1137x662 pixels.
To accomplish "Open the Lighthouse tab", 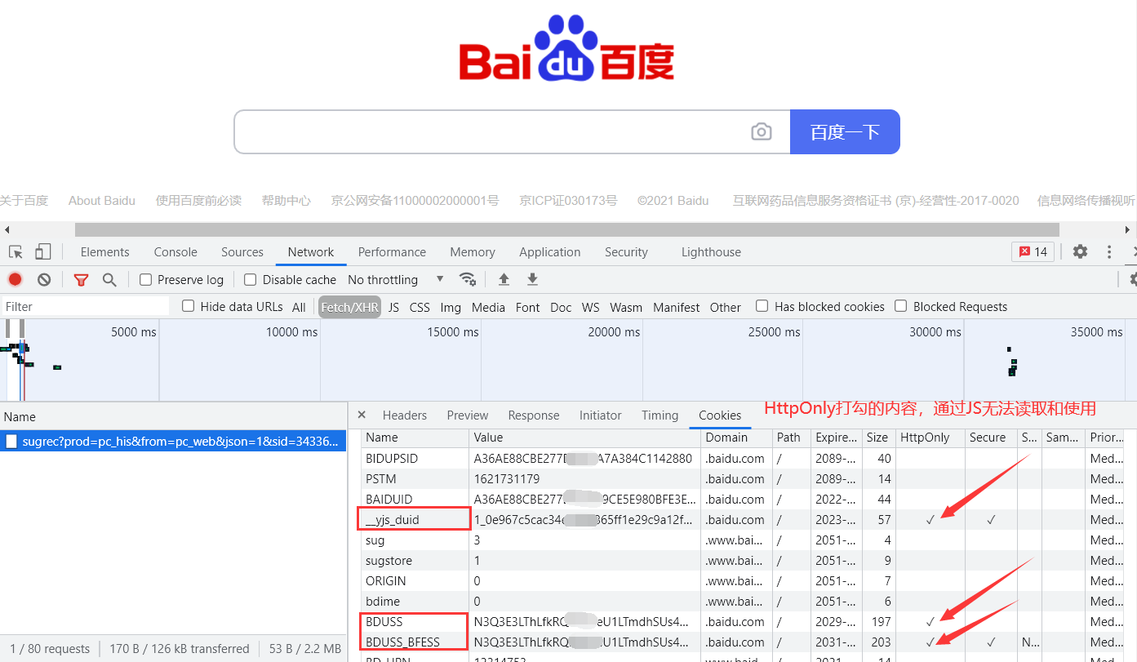I will 711,251.
